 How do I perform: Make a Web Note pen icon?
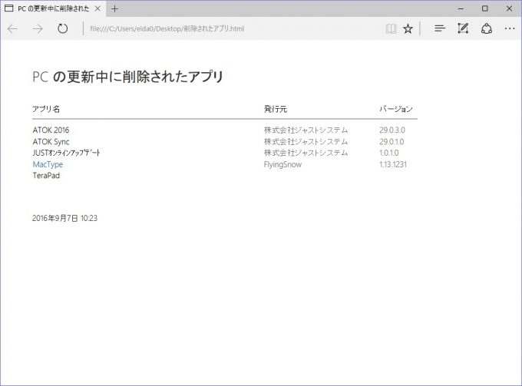463,28
